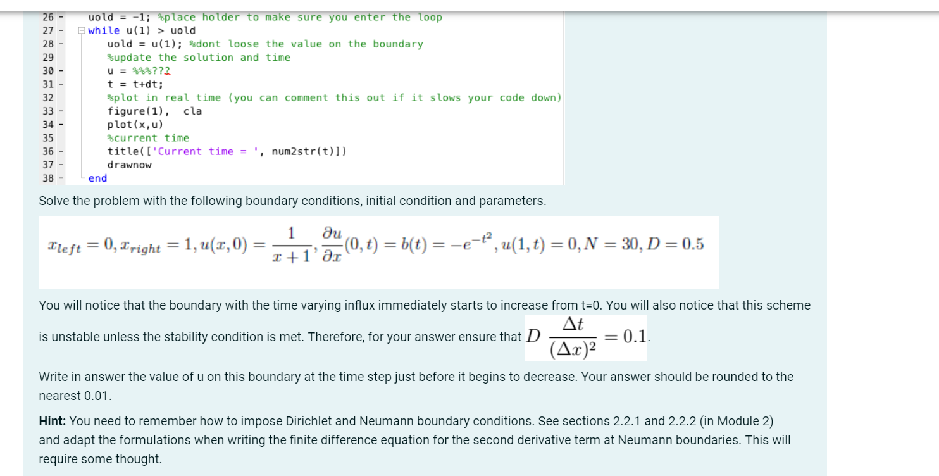939x476 pixels.
Task: Click line number 38 in the gutter
Action: [x=49, y=178]
